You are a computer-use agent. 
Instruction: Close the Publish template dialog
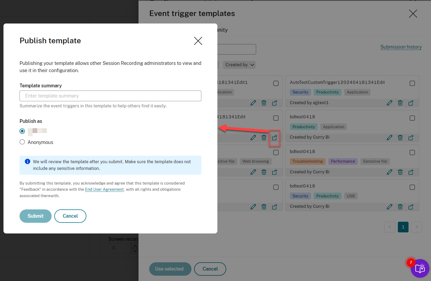(198, 41)
